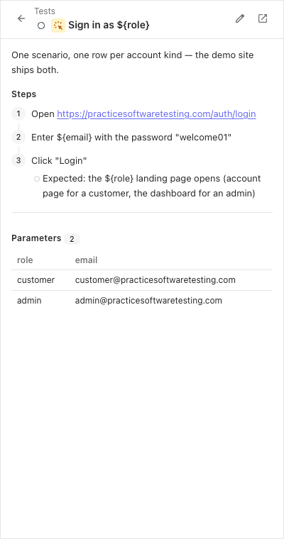Click the Enter ${email} step text
Viewport: 284px width, 539px height.
click(x=131, y=138)
